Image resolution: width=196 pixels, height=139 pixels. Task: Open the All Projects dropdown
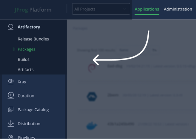click(x=101, y=9)
